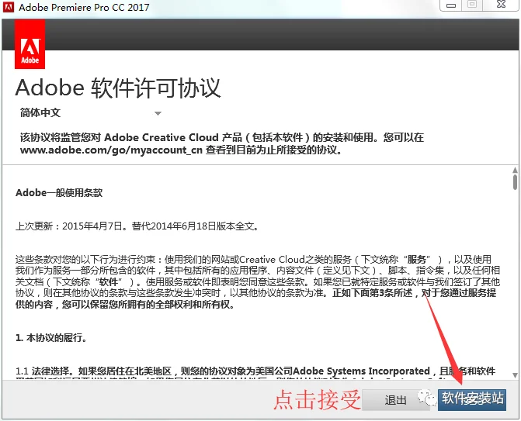The width and height of the screenshot is (521, 421).
Task: Expand the language list using the arrow
Action: (x=158, y=113)
